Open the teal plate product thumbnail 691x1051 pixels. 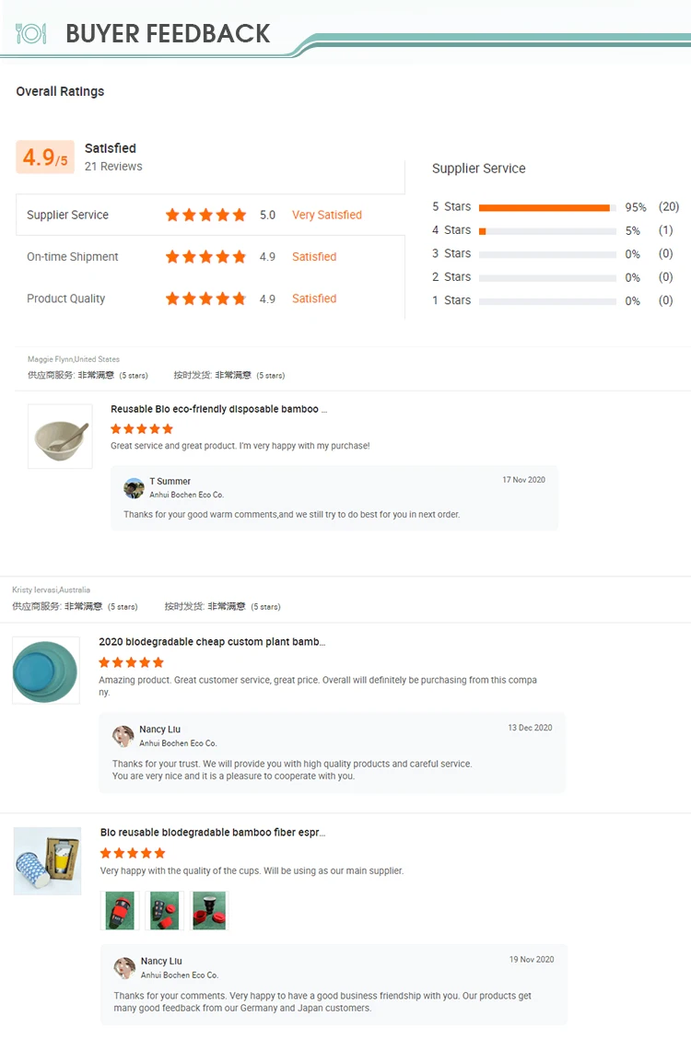point(46,671)
